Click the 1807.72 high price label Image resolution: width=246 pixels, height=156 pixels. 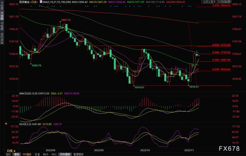pyautogui.click(x=66, y=20)
